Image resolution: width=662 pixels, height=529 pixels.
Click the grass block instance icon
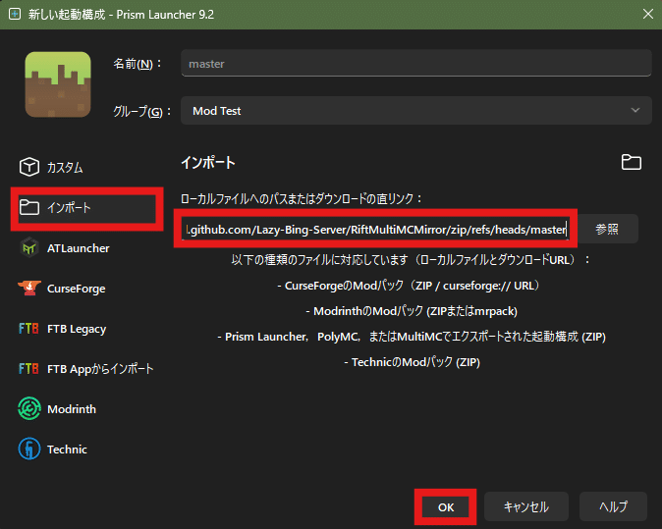coord(58,84)
